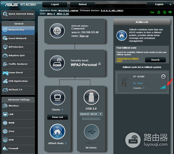174x154 pixels.
Task: Search for AiMesh nodes
Action: click(x=155, y=60)
